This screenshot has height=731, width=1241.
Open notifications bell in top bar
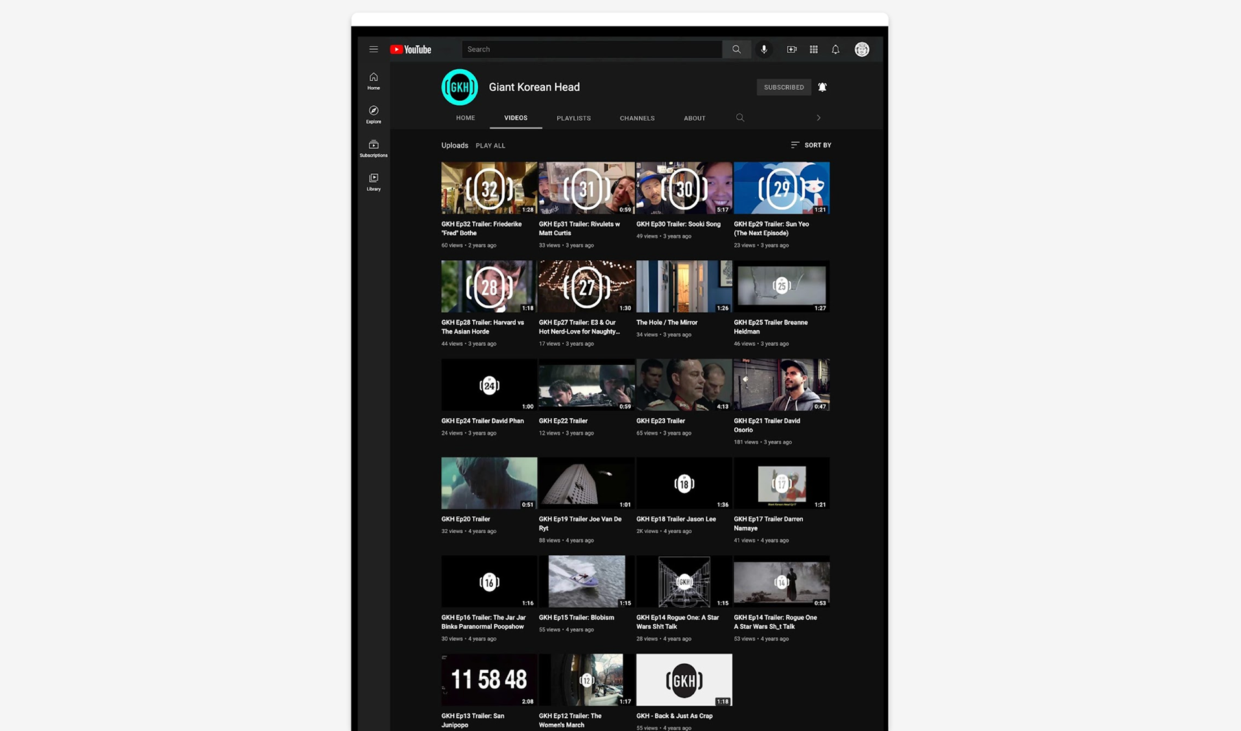coord(836,49)
